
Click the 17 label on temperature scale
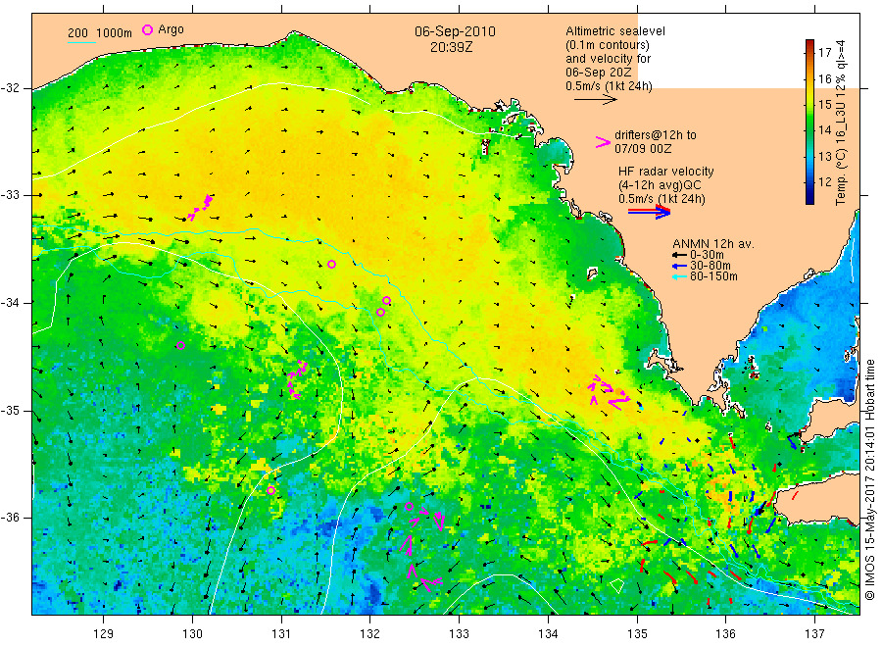point(824,52)
